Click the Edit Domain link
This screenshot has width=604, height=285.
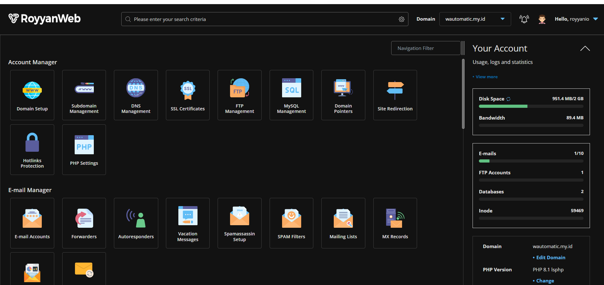(550, 258)
